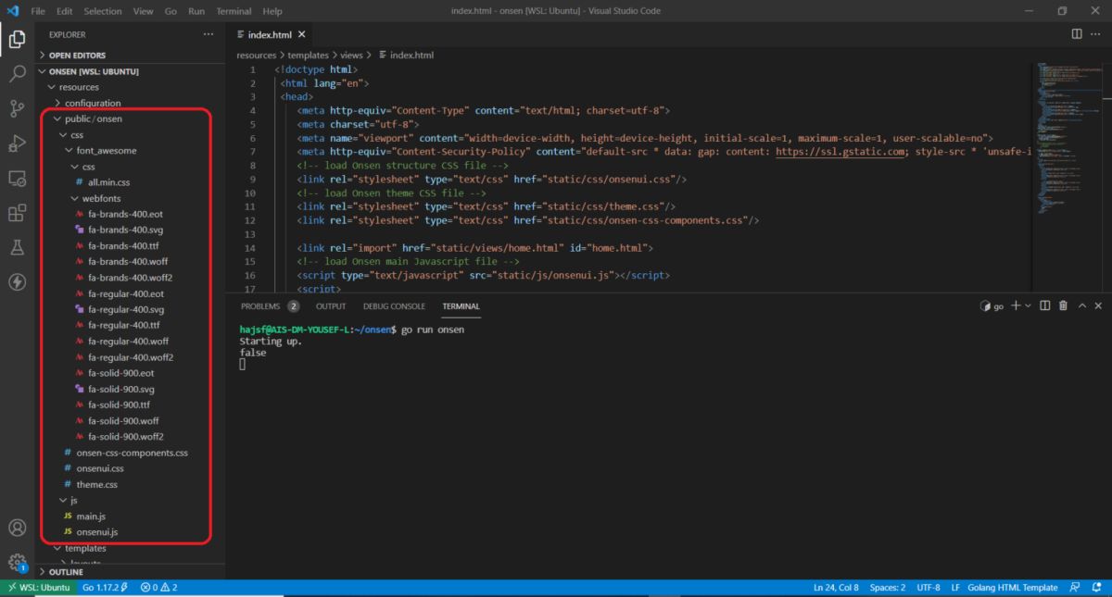Open Manage settings gear

click(17, 563)
